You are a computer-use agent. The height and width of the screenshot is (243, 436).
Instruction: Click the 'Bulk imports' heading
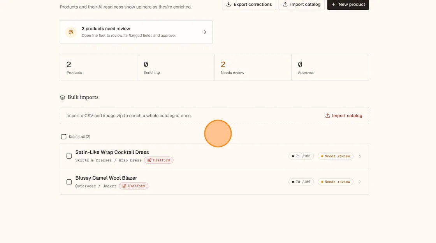click(x=83, y=97)
